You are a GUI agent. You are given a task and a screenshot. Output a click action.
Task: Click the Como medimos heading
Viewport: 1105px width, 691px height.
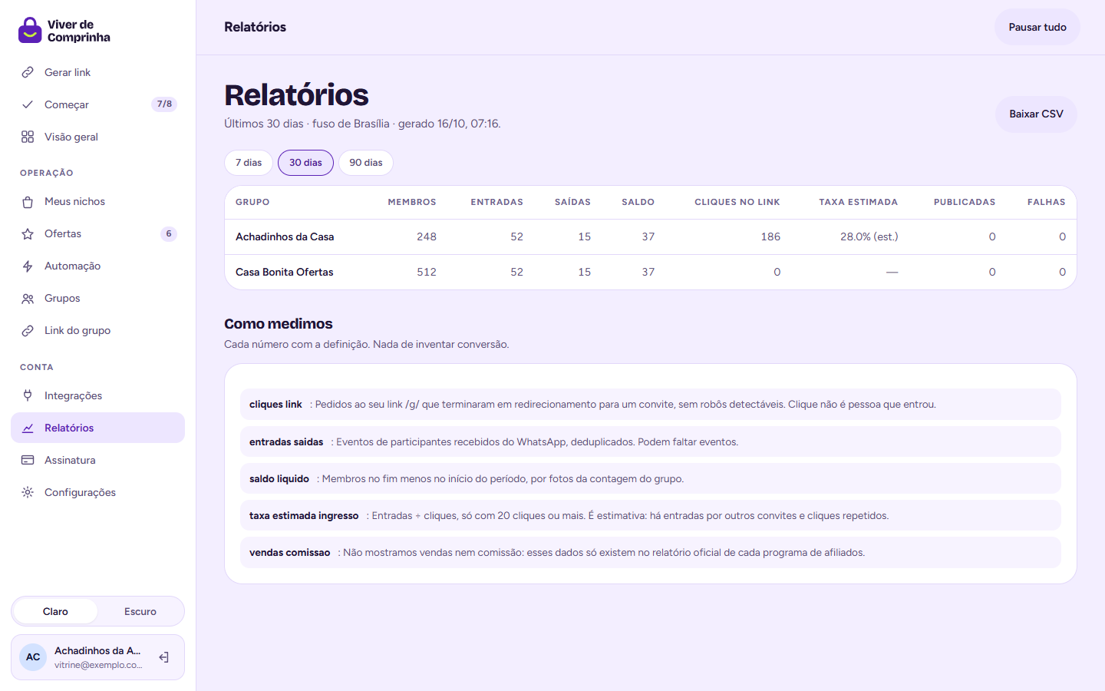(x=279, y=324)
